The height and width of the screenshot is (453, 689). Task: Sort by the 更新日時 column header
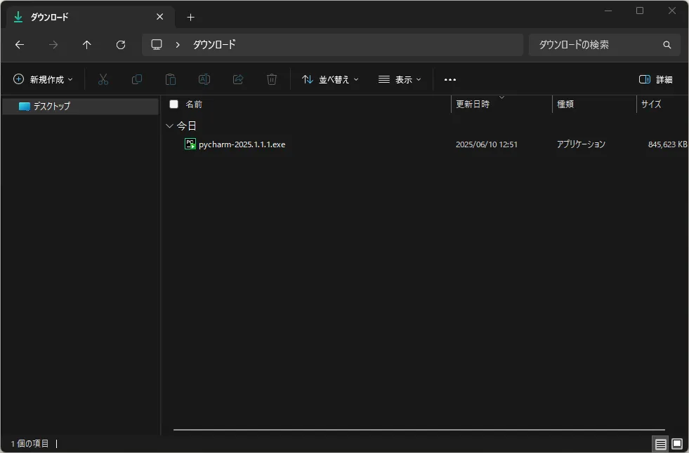[x=473, y=104]
